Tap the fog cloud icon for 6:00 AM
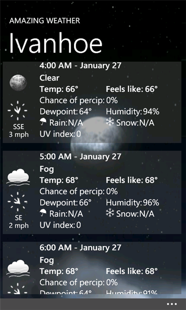The image size is (186, 310). (18, 268)
